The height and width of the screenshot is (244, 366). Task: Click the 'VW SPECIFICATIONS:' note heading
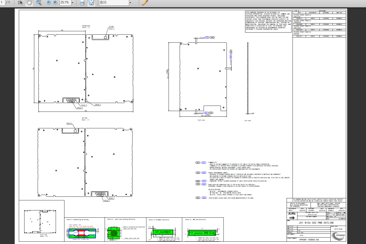pos(214,190)
